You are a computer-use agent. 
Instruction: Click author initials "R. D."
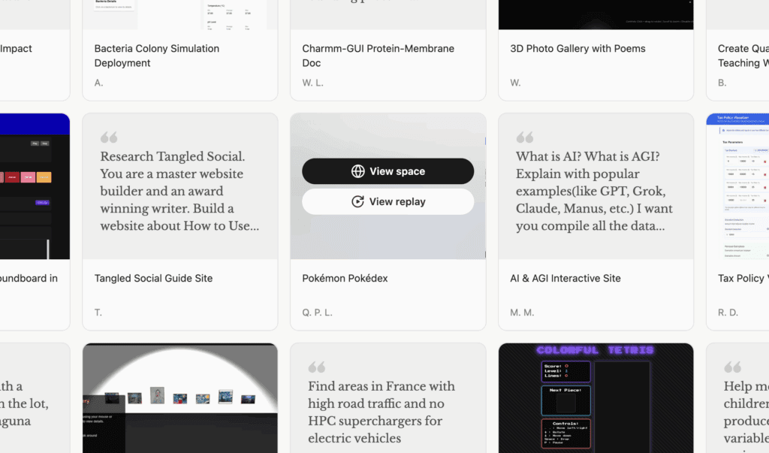(x=728, y=313)
